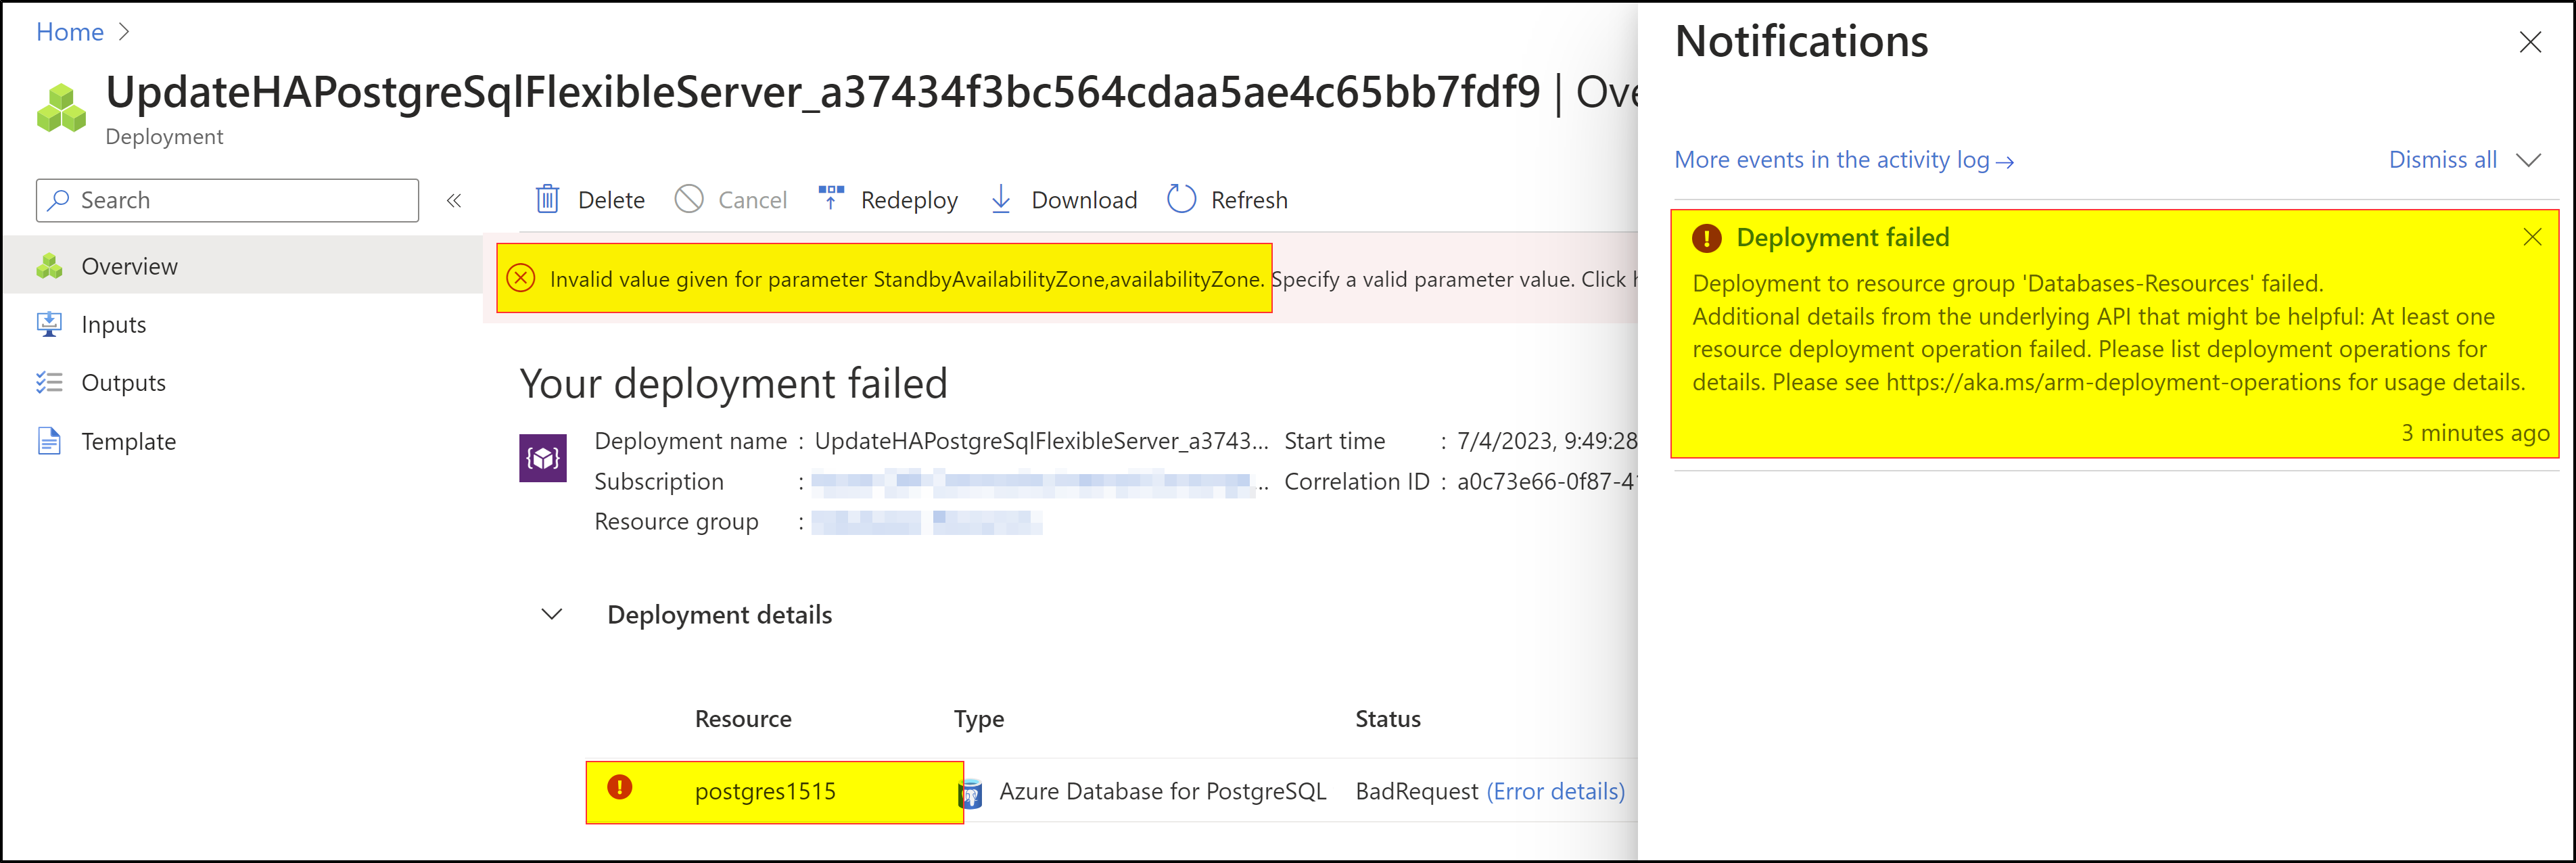2576x863 pixels.
Task: Click the red error icon beside postgres1515
Action: 620,787
